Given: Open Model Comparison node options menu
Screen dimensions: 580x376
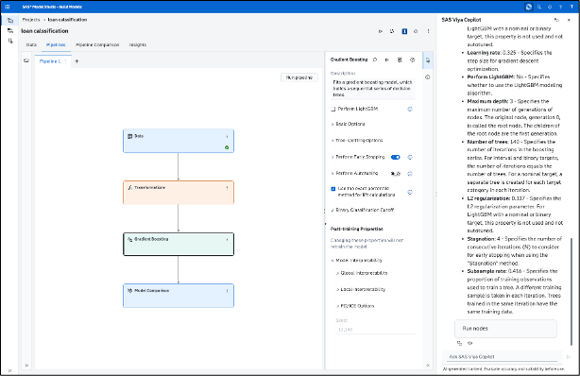Looking at the screenshot, I should (227, 291).
